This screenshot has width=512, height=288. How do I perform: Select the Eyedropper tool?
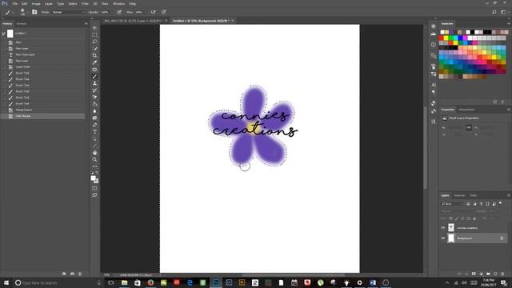[x=94, y=62]
